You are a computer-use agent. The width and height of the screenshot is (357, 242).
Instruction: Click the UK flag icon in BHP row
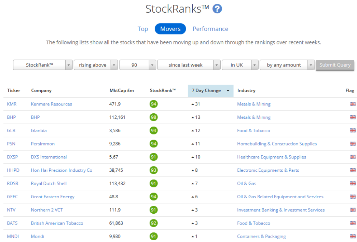click(x=353, y=117)
